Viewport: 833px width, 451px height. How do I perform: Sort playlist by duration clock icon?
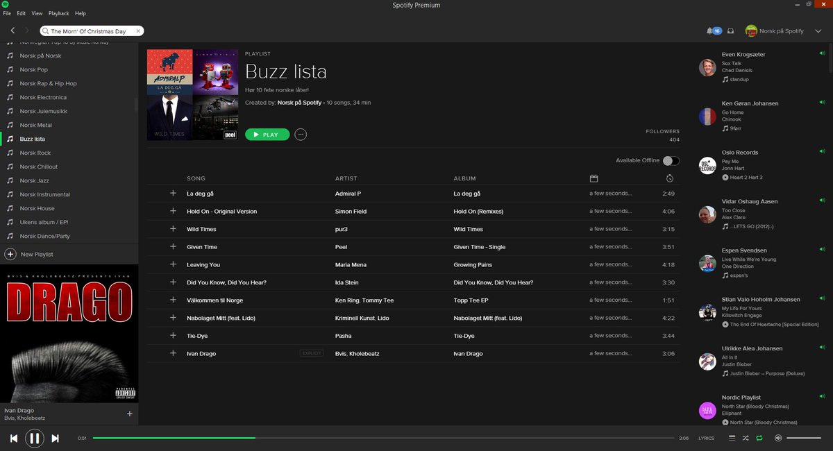[669, 178]
